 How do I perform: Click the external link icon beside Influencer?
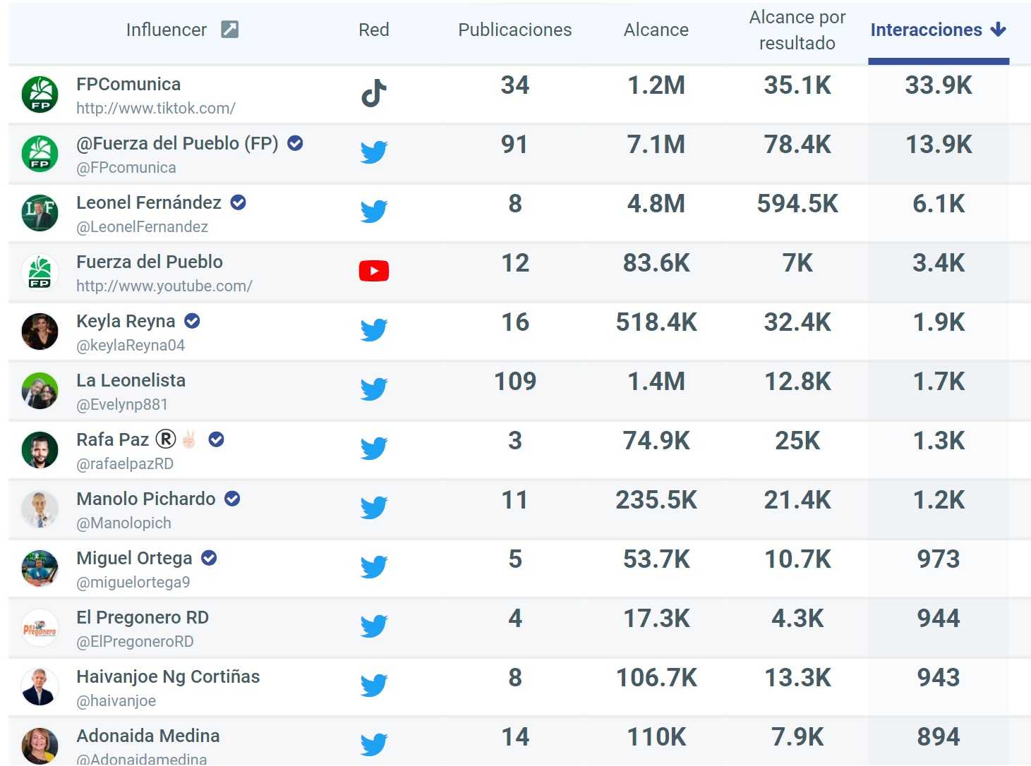(230, 30)
